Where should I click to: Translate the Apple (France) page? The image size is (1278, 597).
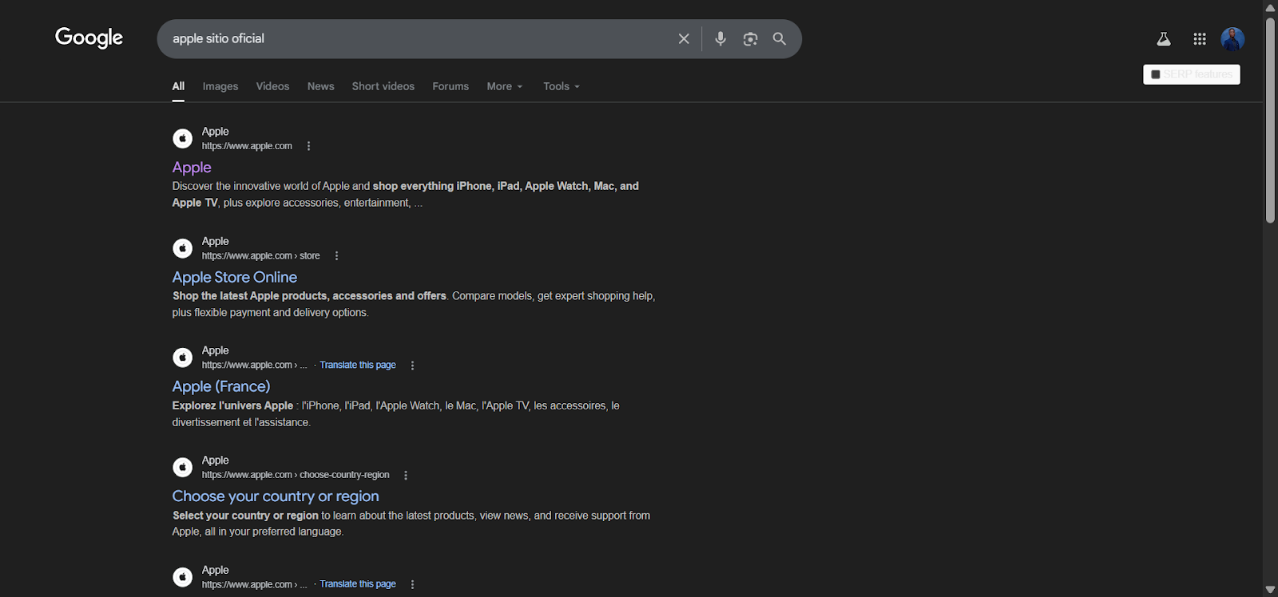click(x=358, y=365)
